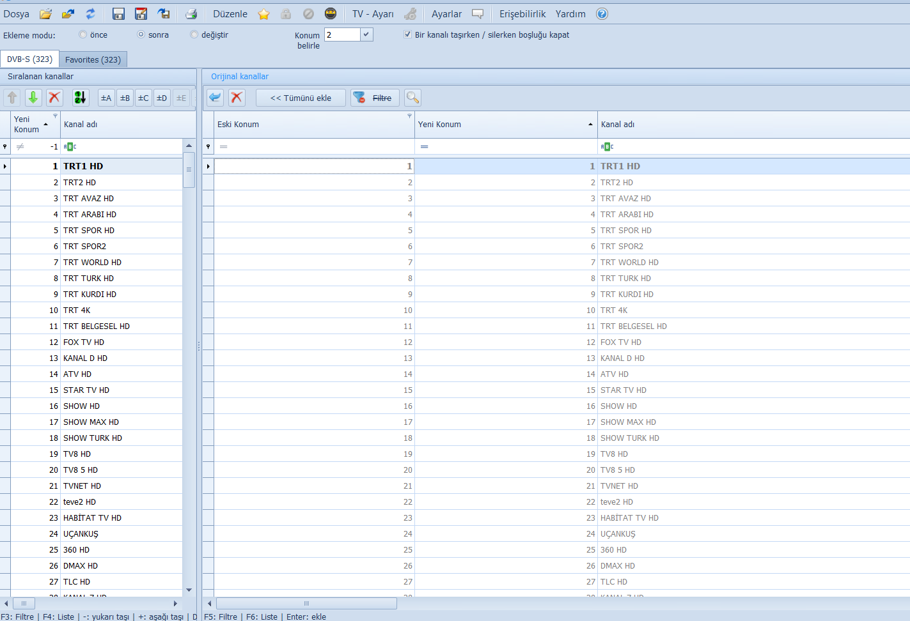Select the 'değiştir' insert mode radio
Screen dimensions: 910x621
coord(194,34)
